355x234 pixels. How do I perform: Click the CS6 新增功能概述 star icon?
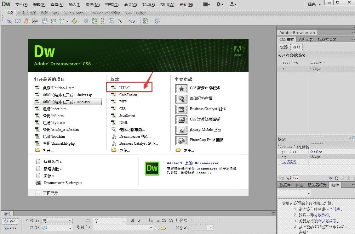click(181, 88)
